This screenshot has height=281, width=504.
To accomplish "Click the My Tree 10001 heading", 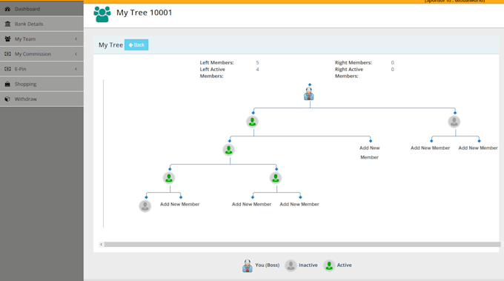I will [145, 13].
